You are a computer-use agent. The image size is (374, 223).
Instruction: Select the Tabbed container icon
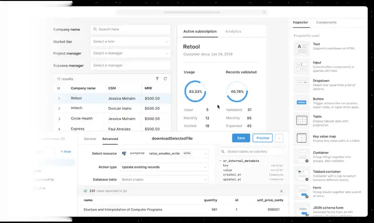coord(302,175)
